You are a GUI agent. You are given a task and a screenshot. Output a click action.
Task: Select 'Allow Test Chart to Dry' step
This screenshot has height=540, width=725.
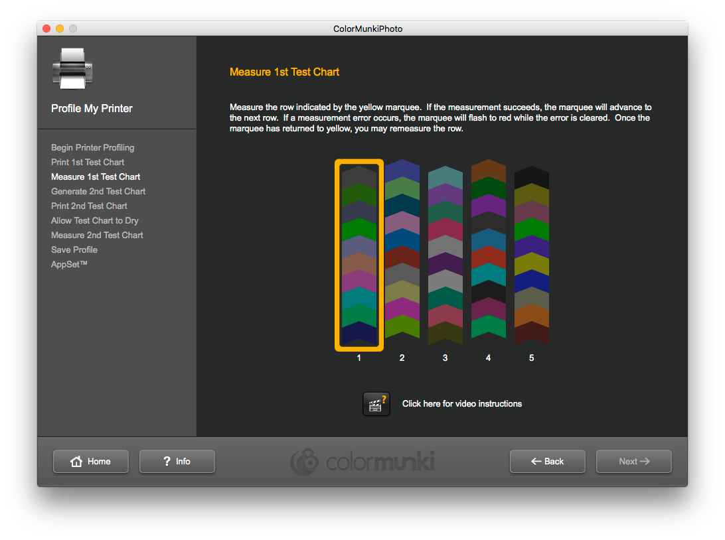pos(94,221)
